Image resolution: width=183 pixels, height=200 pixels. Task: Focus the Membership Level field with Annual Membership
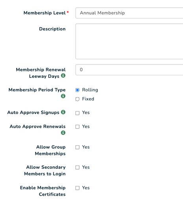coord(129,13)
